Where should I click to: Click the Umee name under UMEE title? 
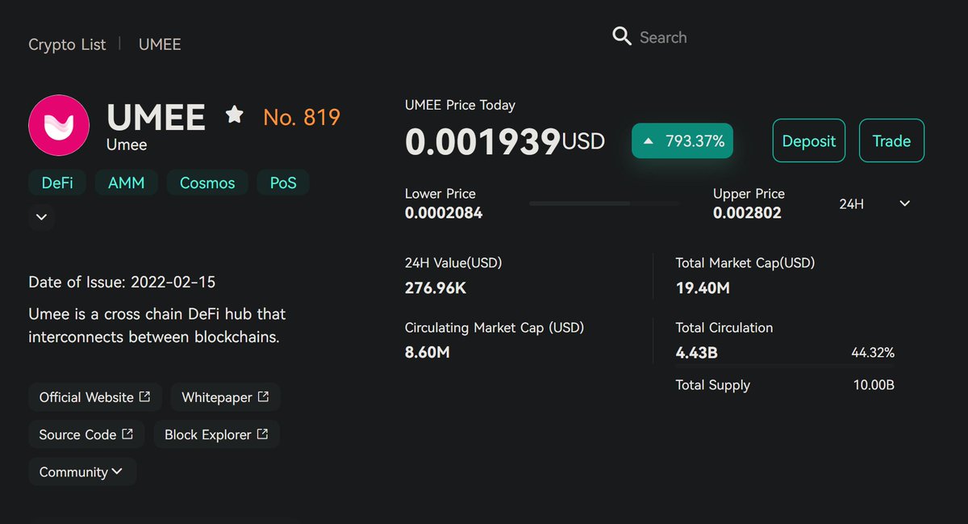[x=127, y=145]
